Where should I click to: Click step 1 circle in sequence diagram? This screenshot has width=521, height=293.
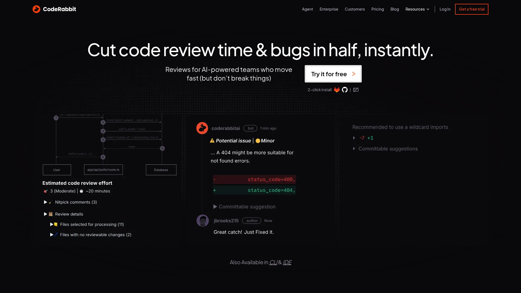[x=56, y=118]
